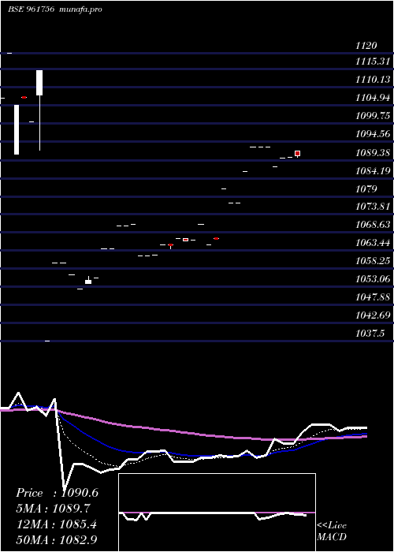Click the 1053.06 price level label

tap(373, 279)
